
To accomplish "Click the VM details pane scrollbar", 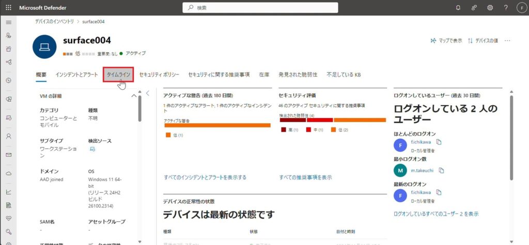I will (139, 108).
